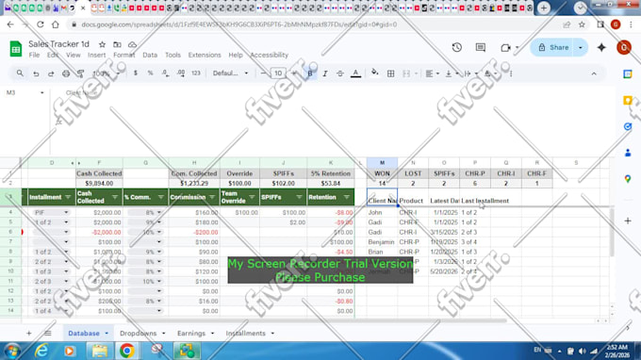Open the font family dropdown
Image resolution: width=641 pixels, height=360 pixels.
pos(230,74)
